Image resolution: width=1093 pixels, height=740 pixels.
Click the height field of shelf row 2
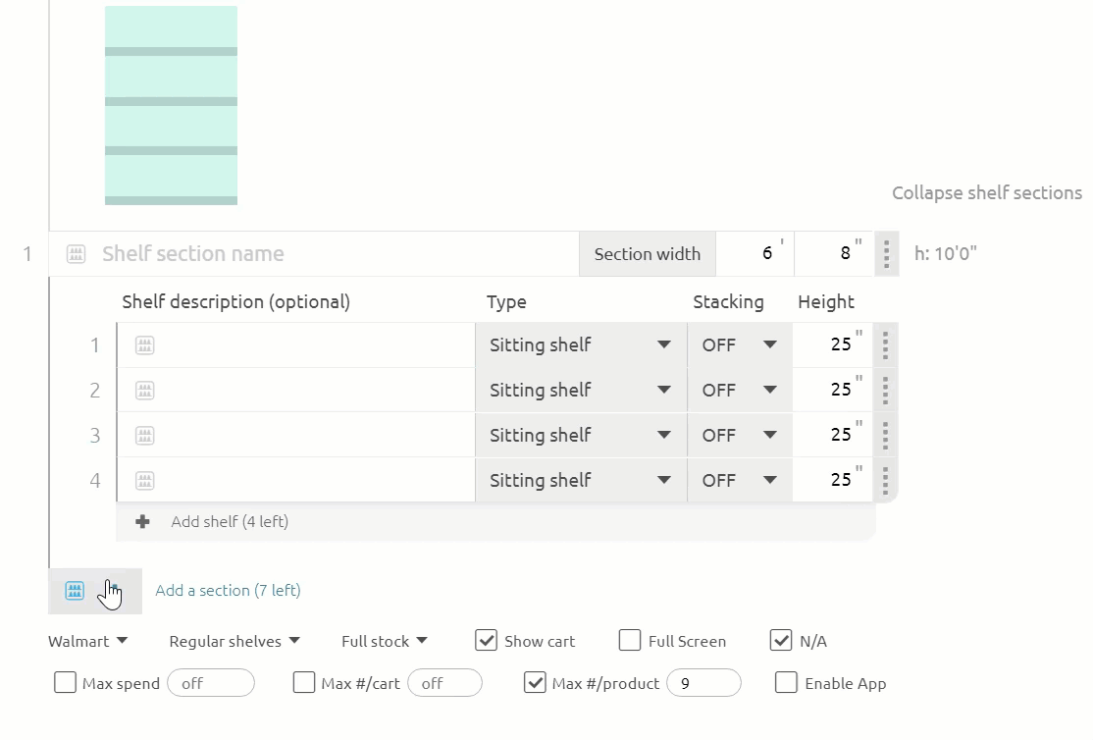click(832, 391)
